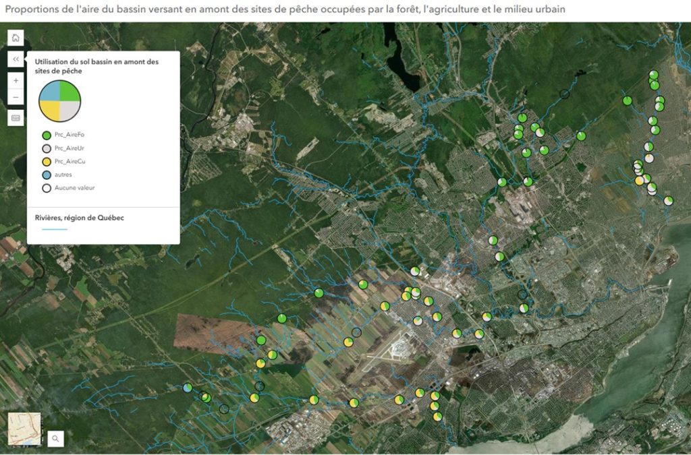Click the large pie chart legend symbol

(60, 100)
